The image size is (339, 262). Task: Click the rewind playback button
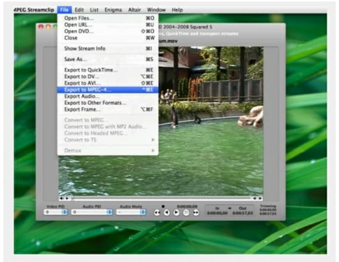[157, 213]
